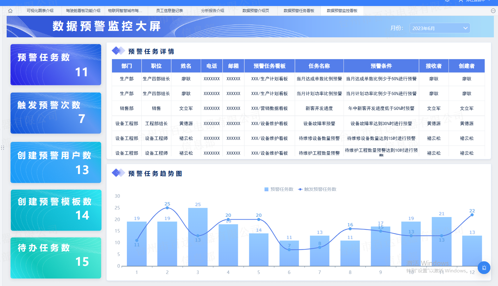The width and height of the screenshot is (498, 286).
Task: Click the diamond icon beside 预警任务详情
Action: coord(118,51)
